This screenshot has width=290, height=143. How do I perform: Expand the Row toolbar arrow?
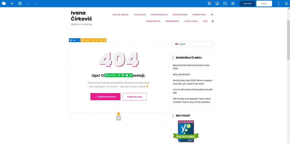[79, 40]
